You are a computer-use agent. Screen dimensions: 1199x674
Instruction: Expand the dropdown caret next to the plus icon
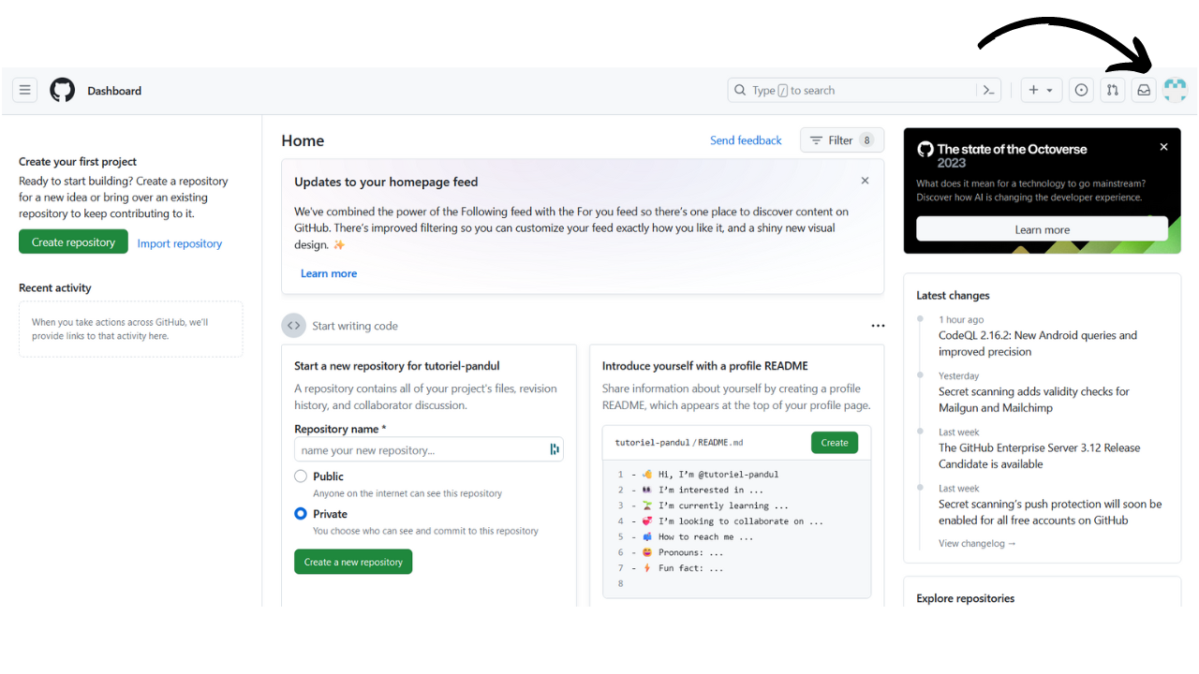(x=1048, y=90)
